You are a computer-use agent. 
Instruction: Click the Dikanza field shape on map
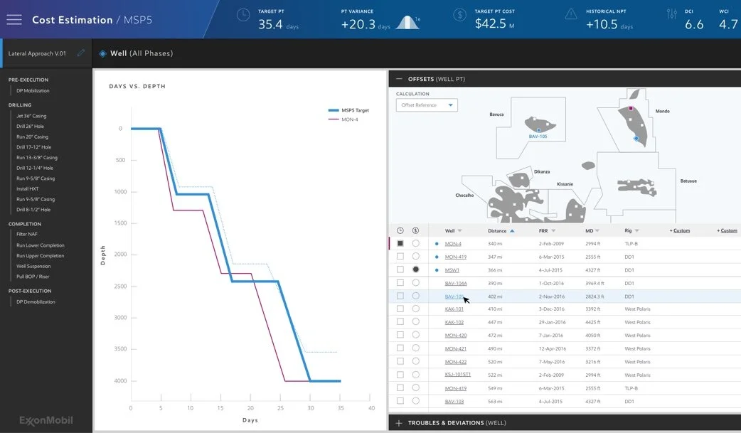(x=519, y=180)
